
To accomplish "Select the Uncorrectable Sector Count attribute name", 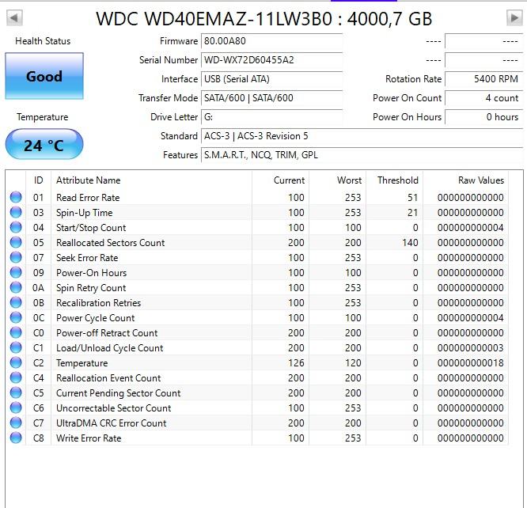I will [x=114, y=408].
